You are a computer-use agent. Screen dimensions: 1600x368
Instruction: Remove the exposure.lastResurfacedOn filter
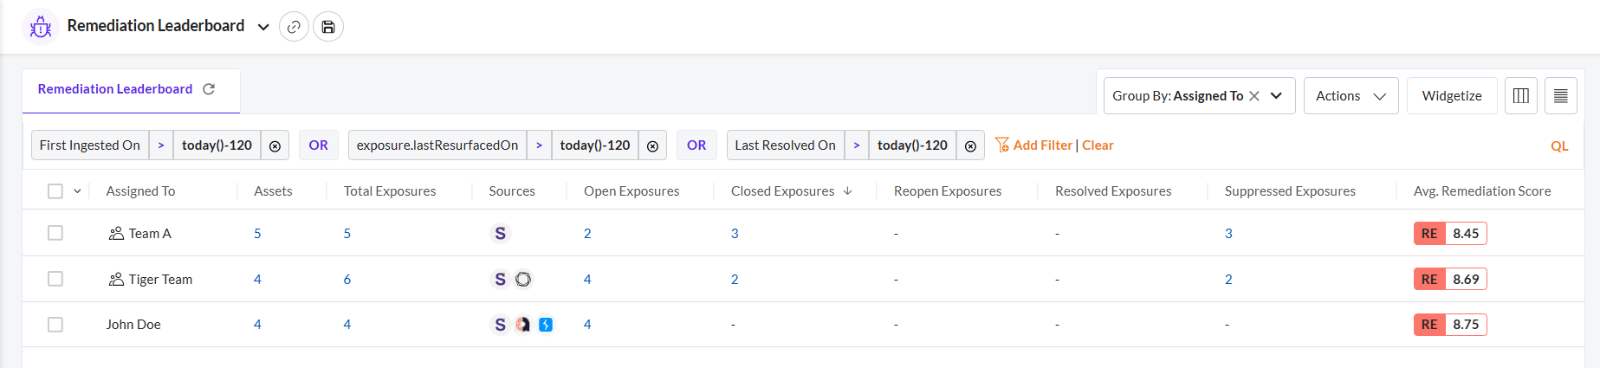(652, 145)
